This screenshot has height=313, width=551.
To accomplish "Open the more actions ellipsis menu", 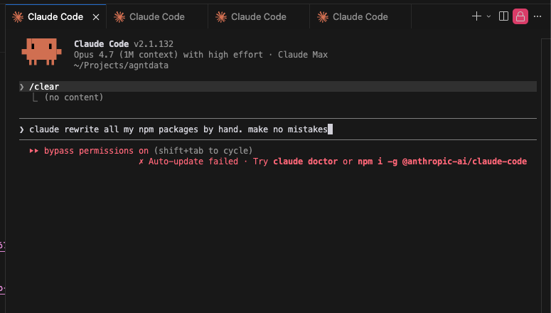I will click(537, 16).
